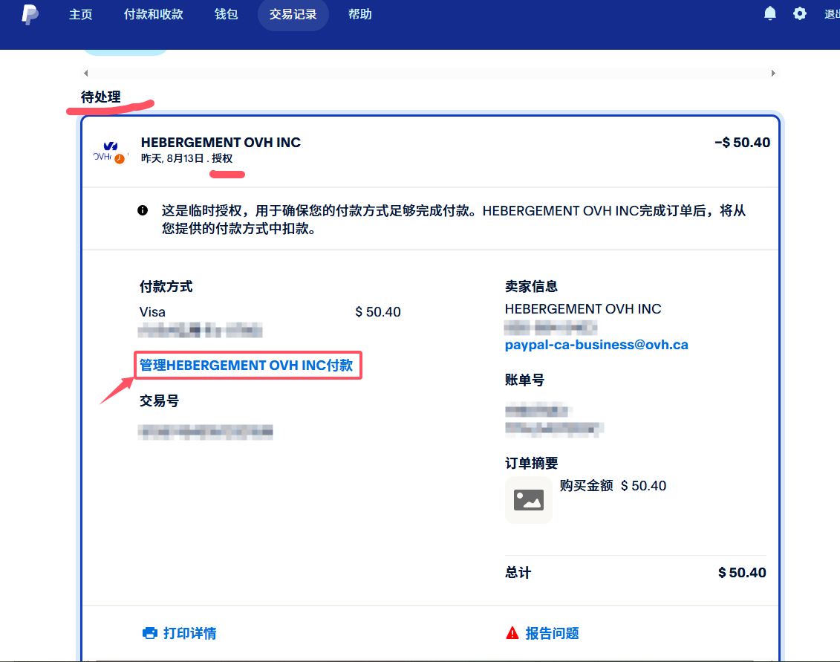Click the order summary image placeholder
The height and width of the screenshot is (662, 840).
pyautogui.click(x=528, y=499)
